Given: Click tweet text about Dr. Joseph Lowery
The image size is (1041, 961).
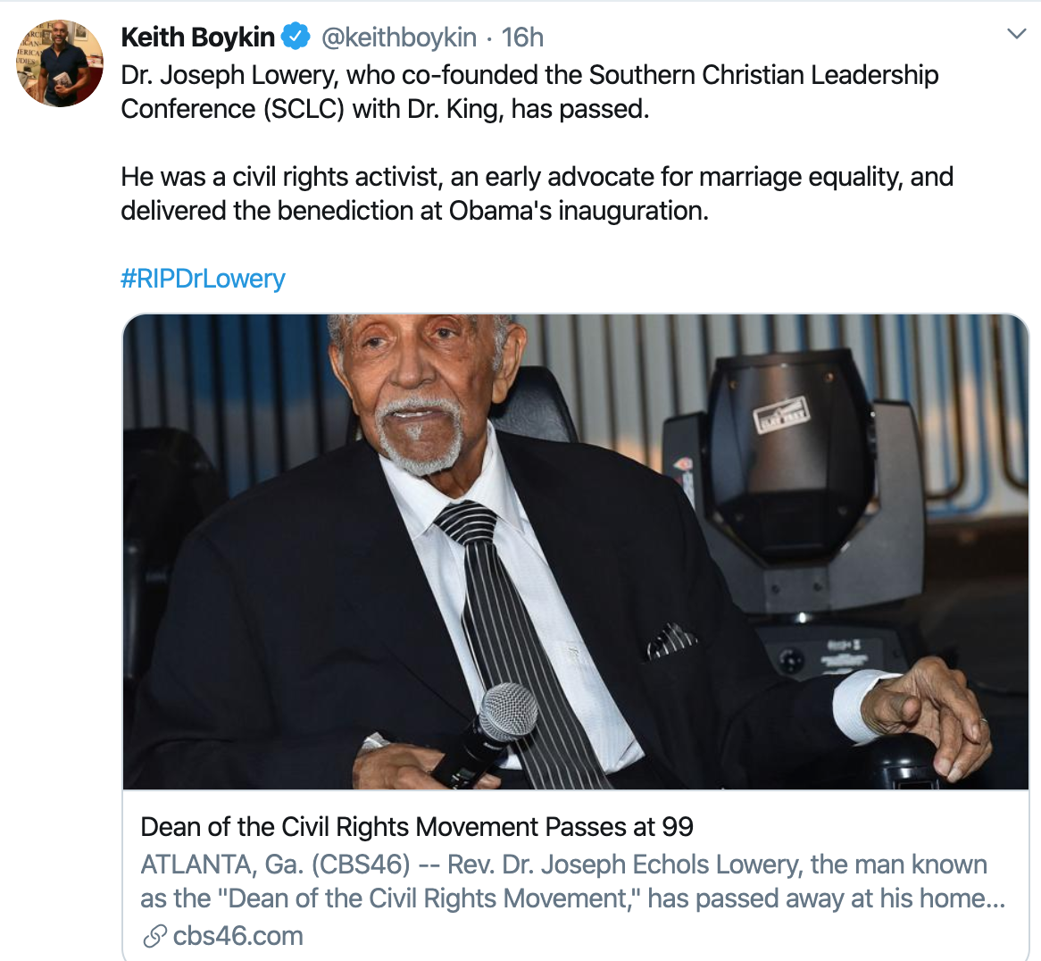Looking at the screenshot, I should 529,92.
